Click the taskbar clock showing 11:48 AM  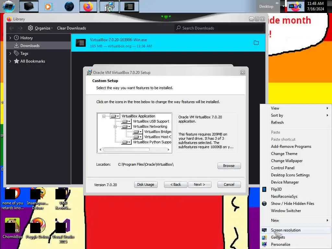coord(315,6)
